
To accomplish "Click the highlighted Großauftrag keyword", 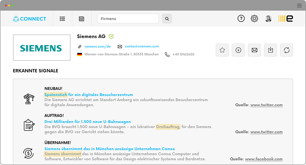I will 168,127.
